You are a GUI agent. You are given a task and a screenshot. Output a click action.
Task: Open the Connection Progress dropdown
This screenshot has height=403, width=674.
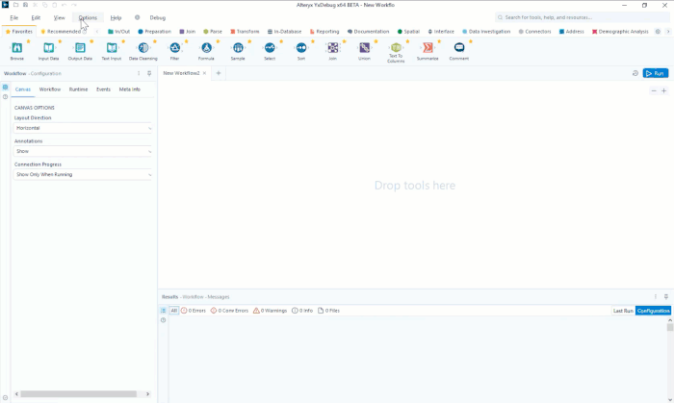(83, 174)
